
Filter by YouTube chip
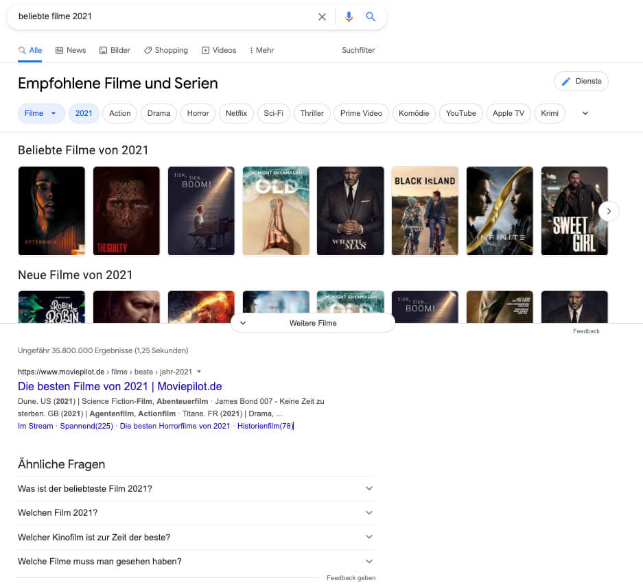pyautogui.click(x=461, y=114)
